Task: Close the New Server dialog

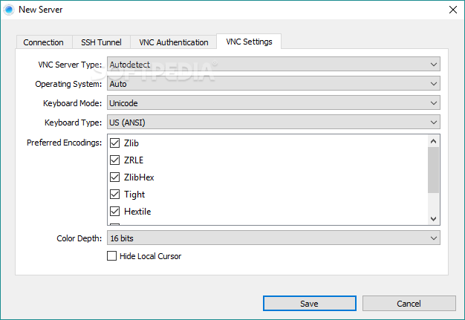Action: [453, 10]
